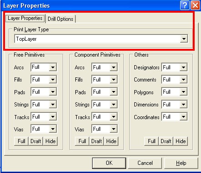Open Help for this dialog
Viewport: 201px width, 173px height.
[181, 163]
